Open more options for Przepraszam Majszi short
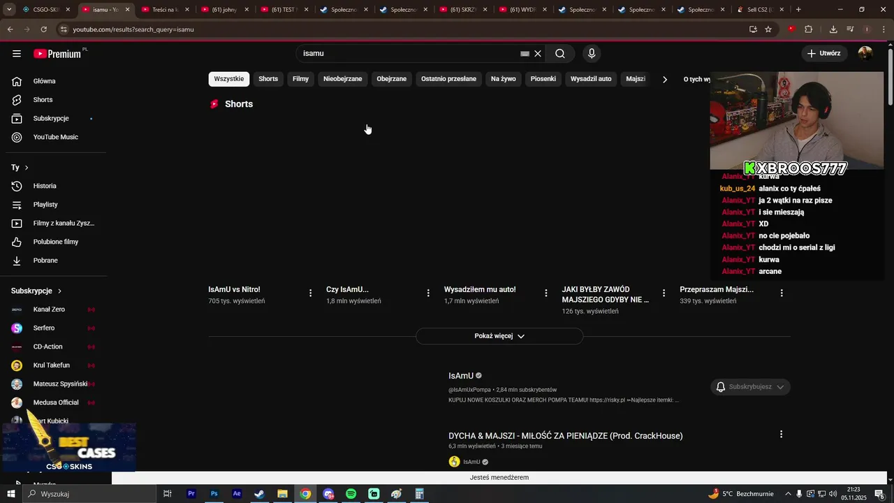This screenshot has width=894, height=503. click(782, 293)
